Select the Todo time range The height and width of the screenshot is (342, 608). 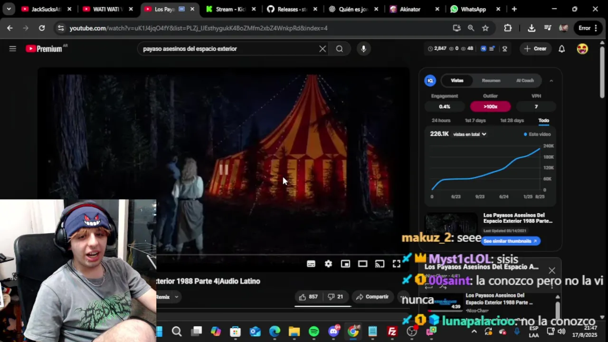(x=543, y=121)
